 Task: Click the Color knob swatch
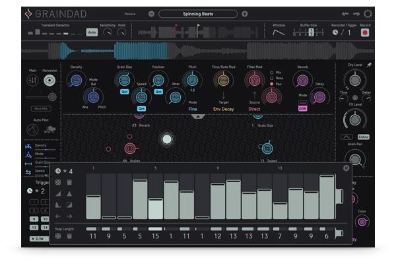tap(362, 220)
